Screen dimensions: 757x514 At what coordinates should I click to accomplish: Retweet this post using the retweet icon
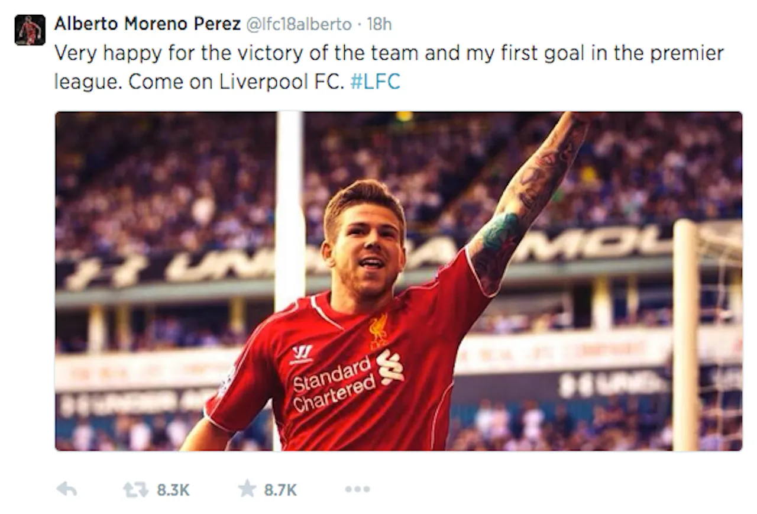pos(135,489)
